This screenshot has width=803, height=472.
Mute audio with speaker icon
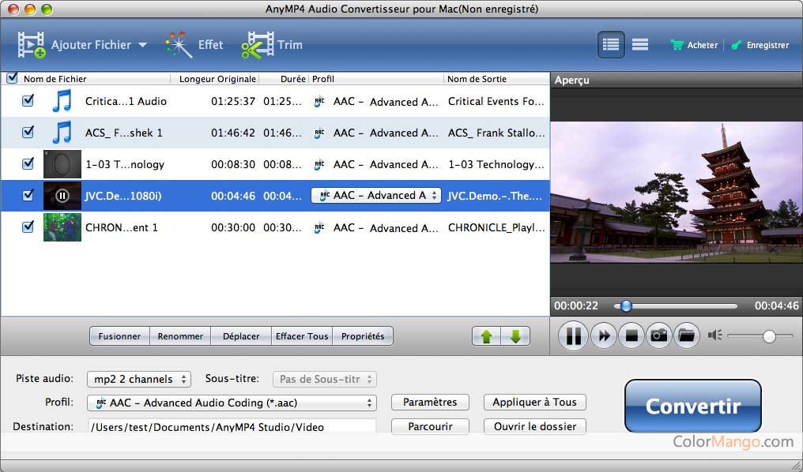(x=715, y=335)
